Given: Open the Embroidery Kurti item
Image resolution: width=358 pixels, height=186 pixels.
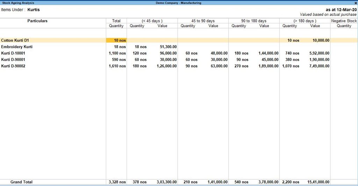Looking at the screenshot, I should tap(17, 47).
